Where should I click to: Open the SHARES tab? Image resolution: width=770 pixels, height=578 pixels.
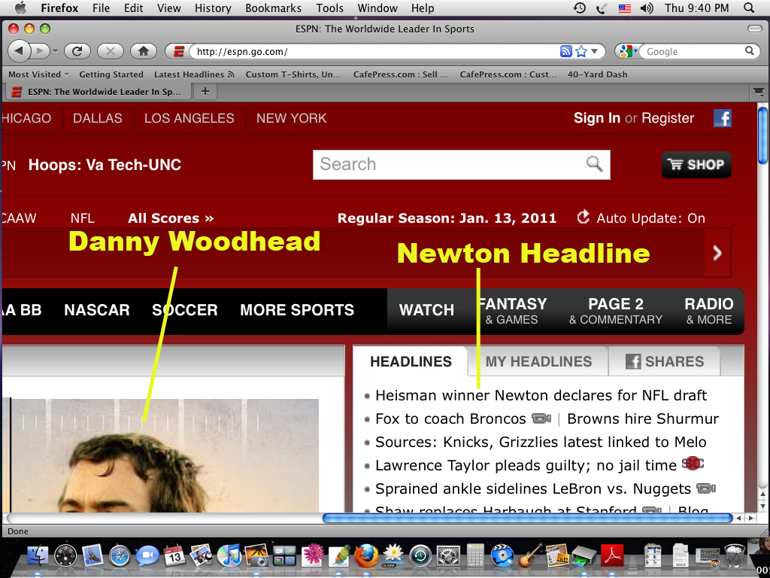tap(665, 361)
